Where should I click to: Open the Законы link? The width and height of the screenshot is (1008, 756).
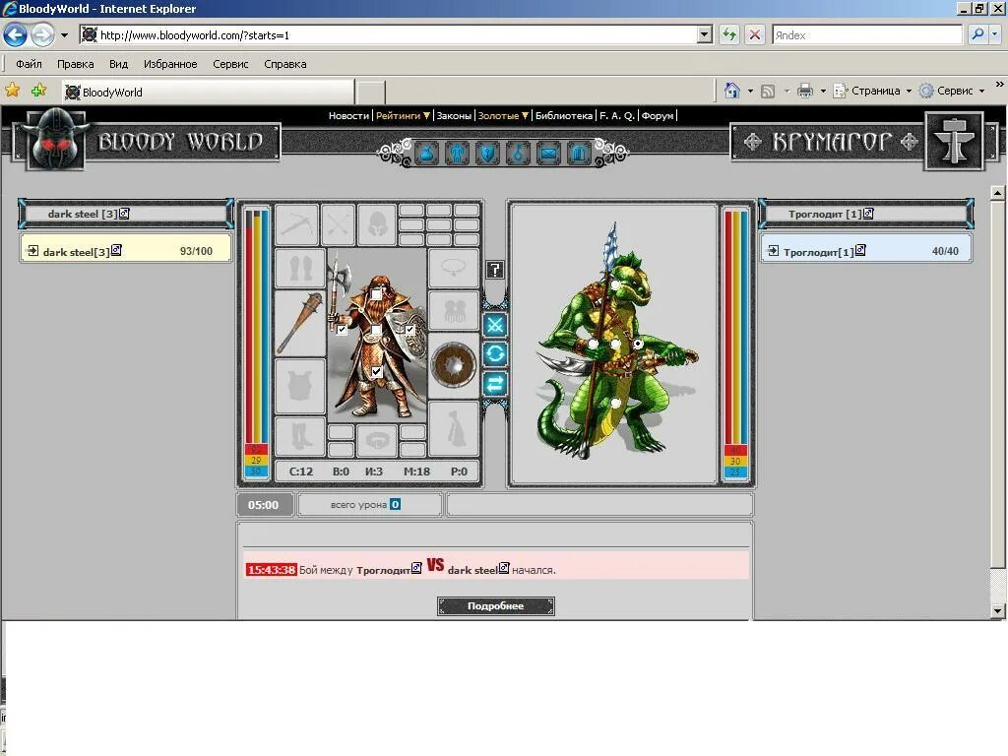point(454,116)
